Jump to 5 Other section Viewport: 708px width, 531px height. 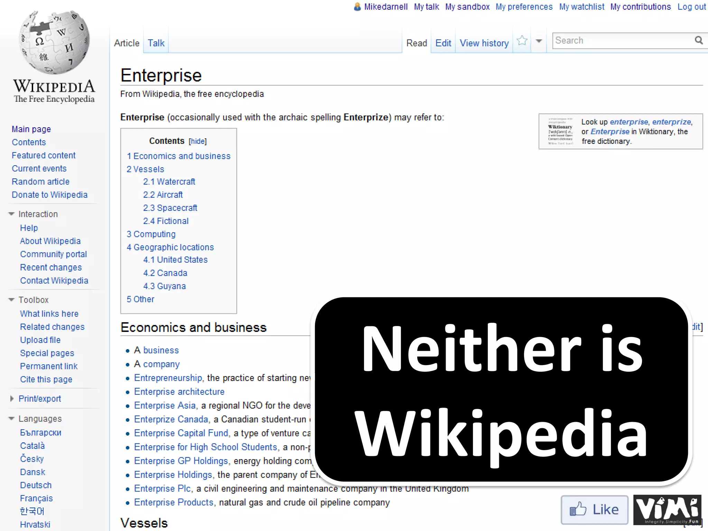[x=140, y=299]
